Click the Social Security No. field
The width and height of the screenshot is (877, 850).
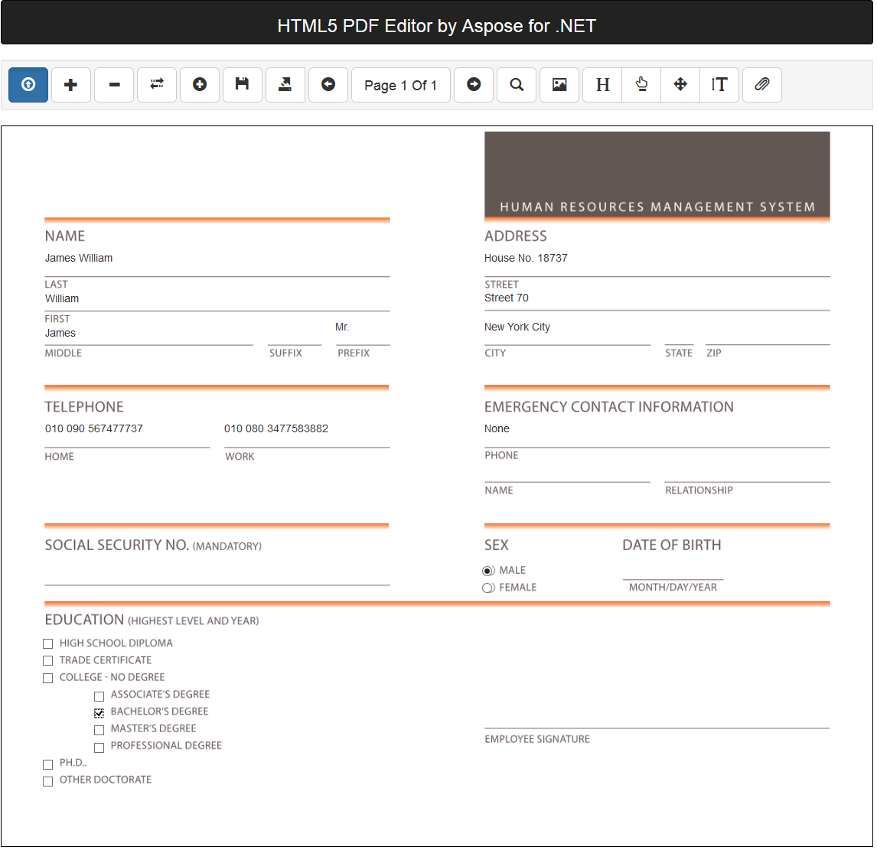point(217,574)
